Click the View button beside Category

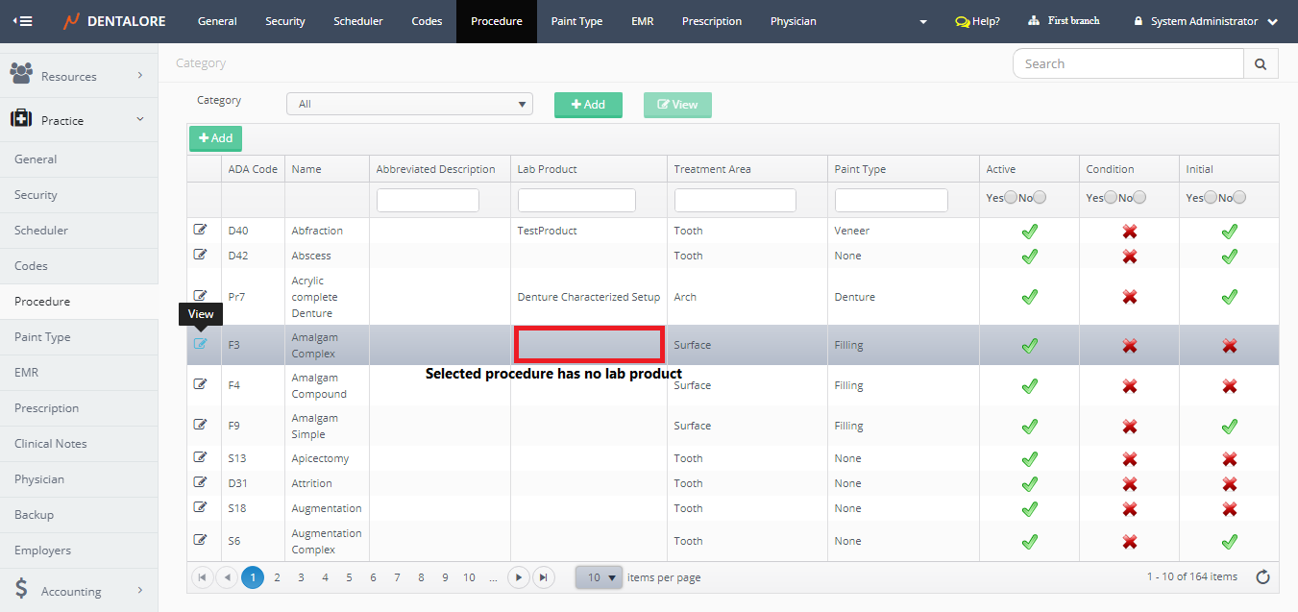point(677,105)
